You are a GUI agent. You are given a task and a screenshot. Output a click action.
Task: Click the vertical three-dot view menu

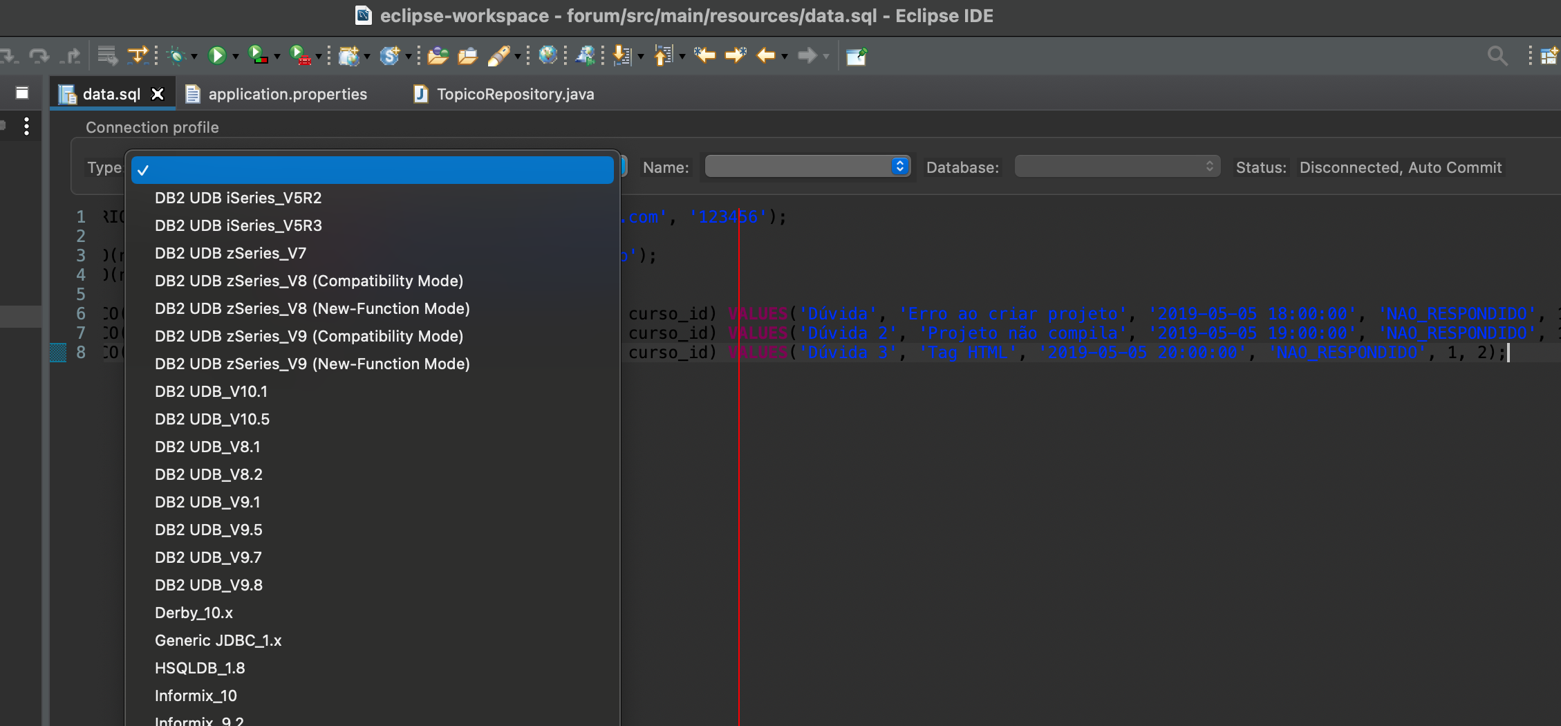pos(26,126)
